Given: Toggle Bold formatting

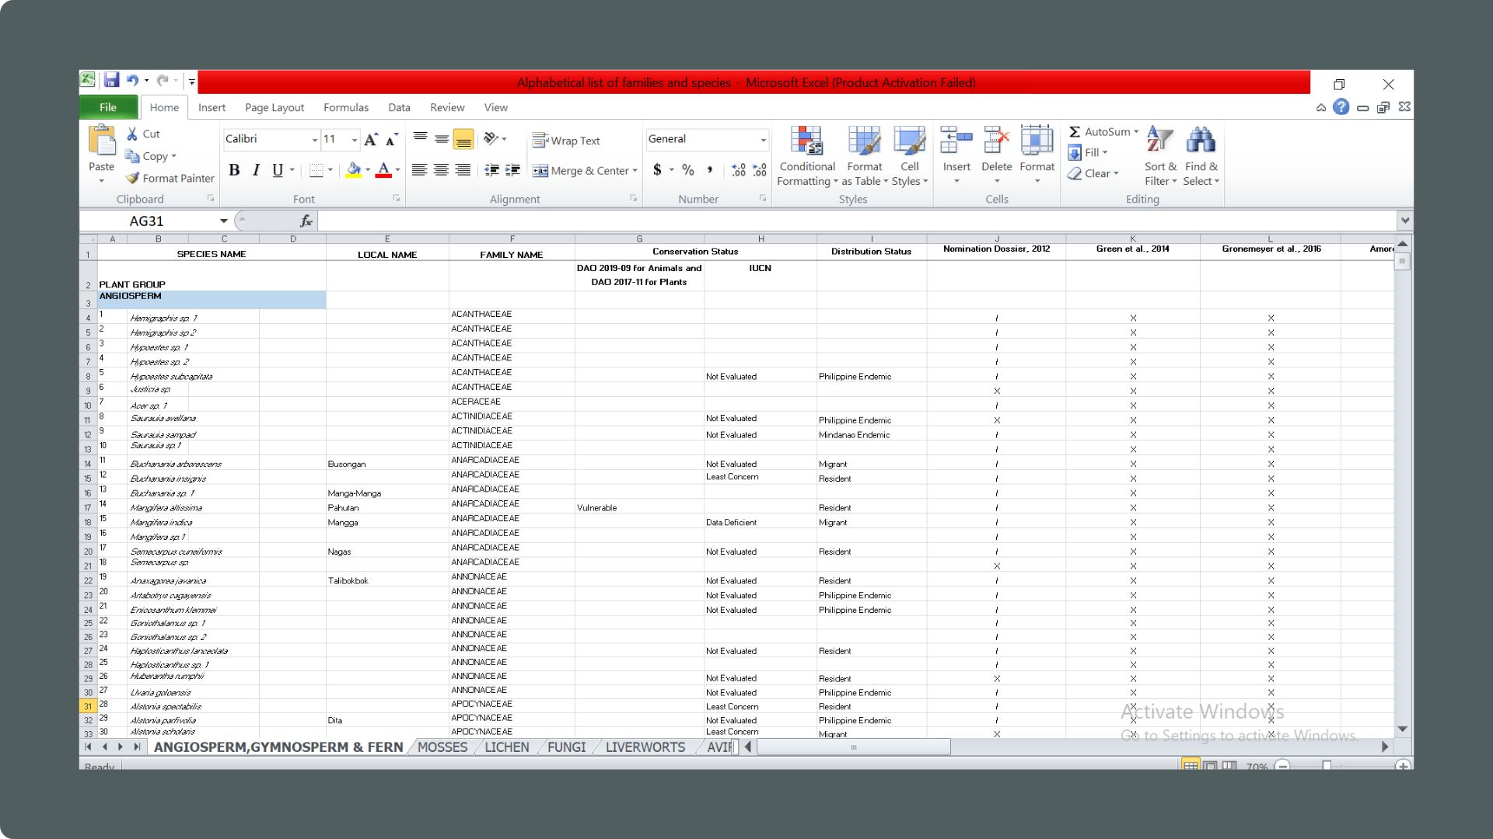Looking at the screenshot, I should point(234,170).
